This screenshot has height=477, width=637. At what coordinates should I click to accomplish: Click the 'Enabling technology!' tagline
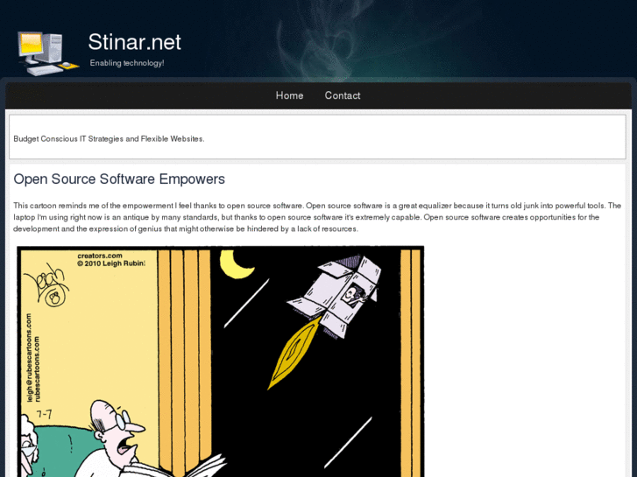127,63
